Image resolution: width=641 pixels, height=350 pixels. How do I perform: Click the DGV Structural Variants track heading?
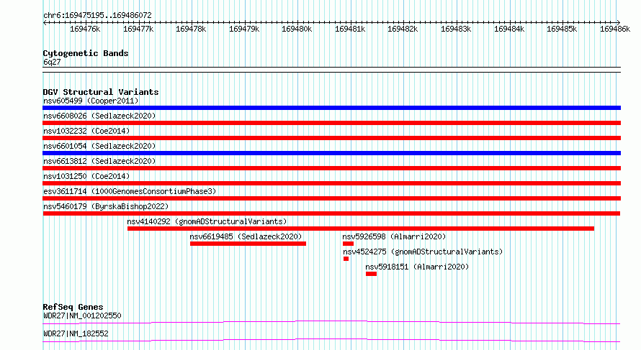tap(101, 92)
